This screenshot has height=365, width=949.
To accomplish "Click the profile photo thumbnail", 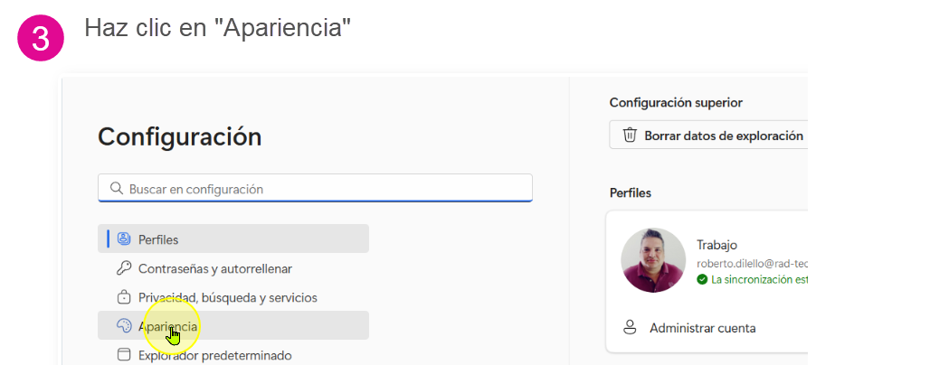I will (653, 260).
